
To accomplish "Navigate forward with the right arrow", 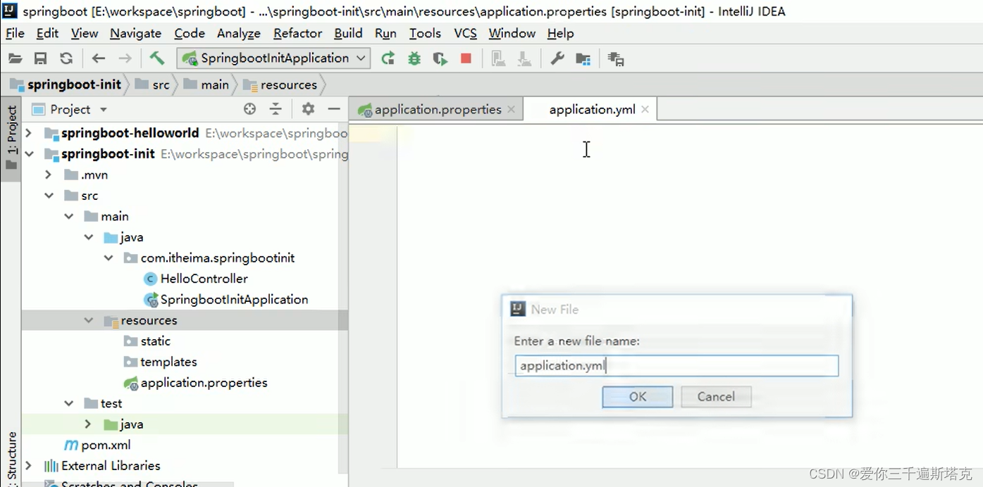I will point(125,58).
